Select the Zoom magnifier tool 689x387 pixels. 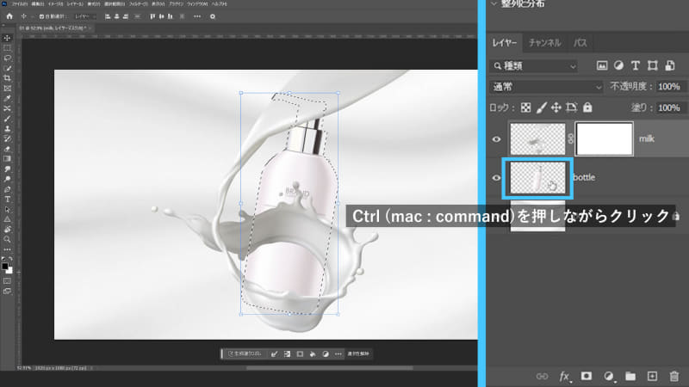(x=7, y=240)
